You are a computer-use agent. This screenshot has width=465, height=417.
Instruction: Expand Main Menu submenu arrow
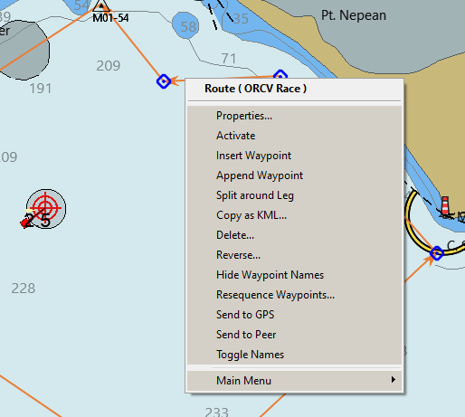coord(393,380)
